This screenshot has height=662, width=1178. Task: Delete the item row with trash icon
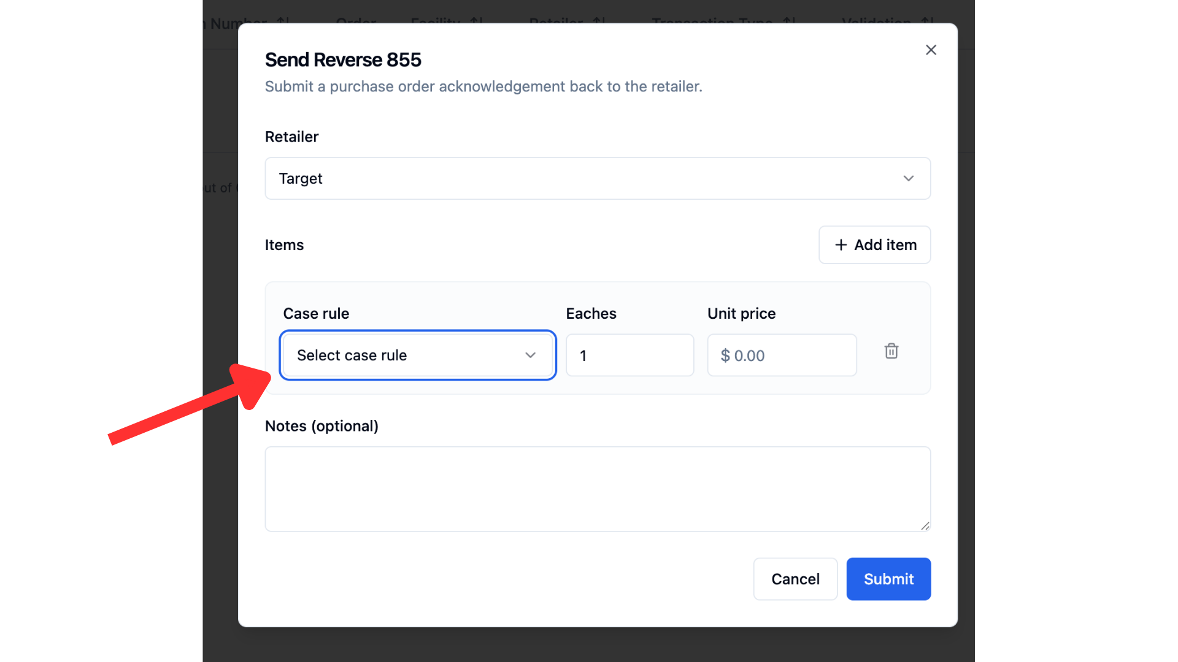(x=891, y=351)
